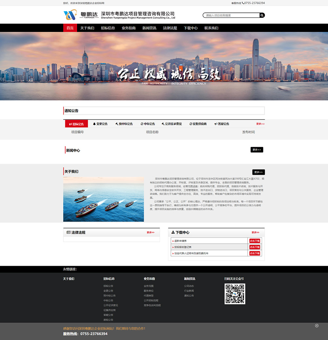The width and height of the screenshot is (328, 340).
Task: Click footer link 行业新闻
Action: coord(189,291)
